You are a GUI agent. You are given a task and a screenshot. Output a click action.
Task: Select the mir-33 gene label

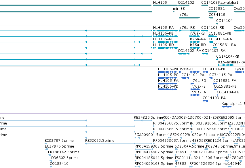(x=179, y=9)
